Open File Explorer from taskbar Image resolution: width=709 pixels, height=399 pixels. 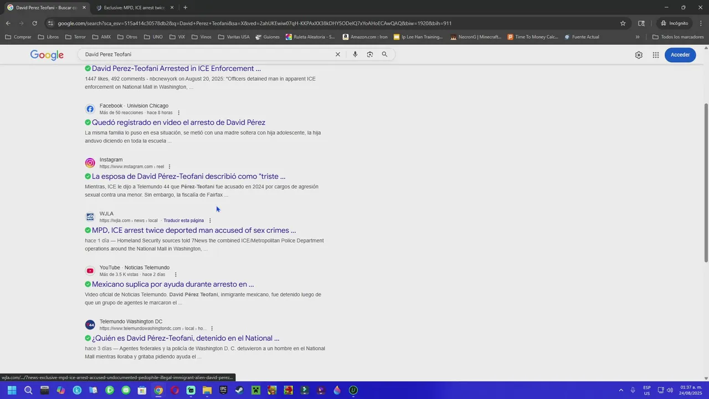(x=207, y=390)
